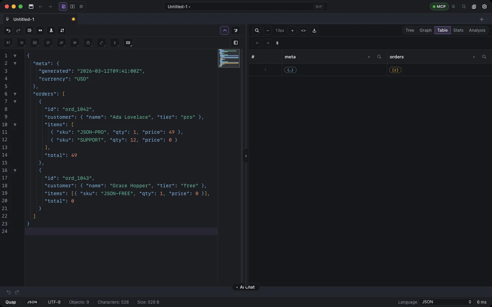Image resolution: width=492 pixels, height=307 pixels.
Task: Toggle the side panel icon above minimap
Action: point(236,43)
